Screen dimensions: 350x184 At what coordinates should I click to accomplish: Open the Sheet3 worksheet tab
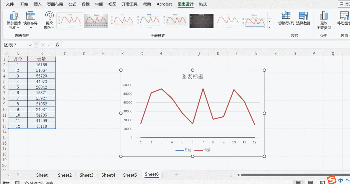86,175
